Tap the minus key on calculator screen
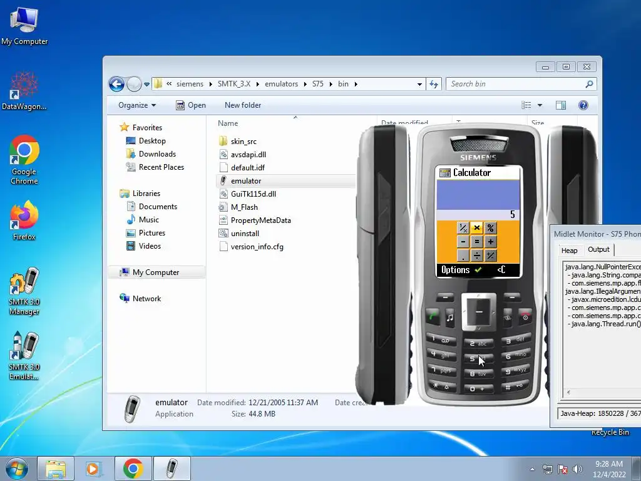The height and width of the screenshot is (481, 641). (x=463, y=241)
